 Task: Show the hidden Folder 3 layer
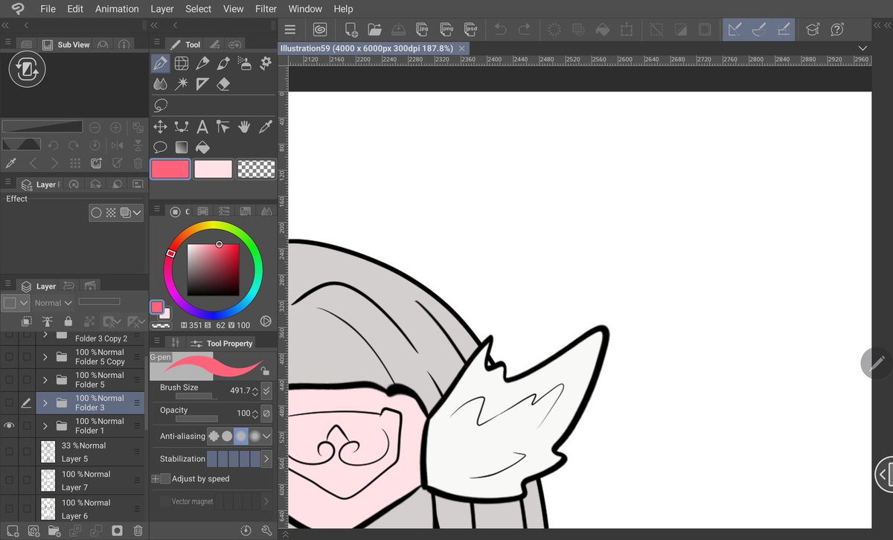(10, 403)
